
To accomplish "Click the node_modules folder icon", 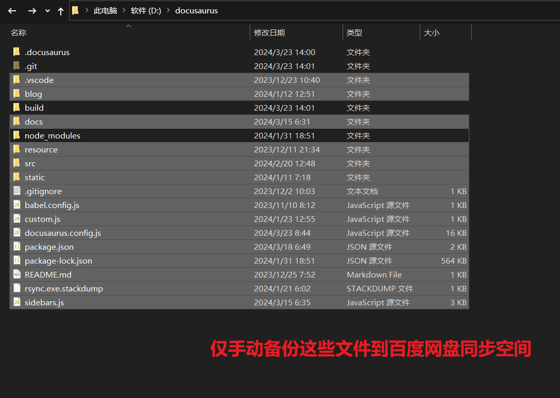I will [x=16, y=135].
